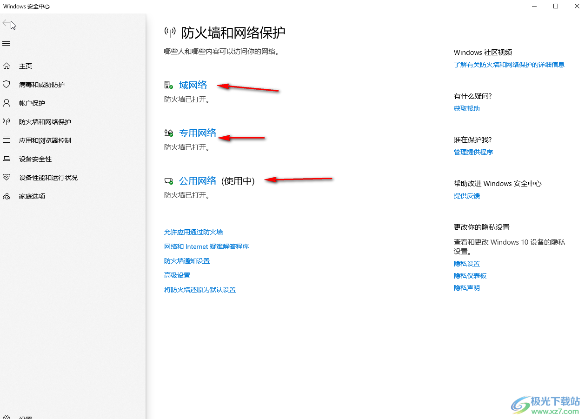This screenshot has height=419, width=585.
Task: Open 网络和 Internet 疑难解答程序 link
Action: pyautogui.click(x=206, y=246)
